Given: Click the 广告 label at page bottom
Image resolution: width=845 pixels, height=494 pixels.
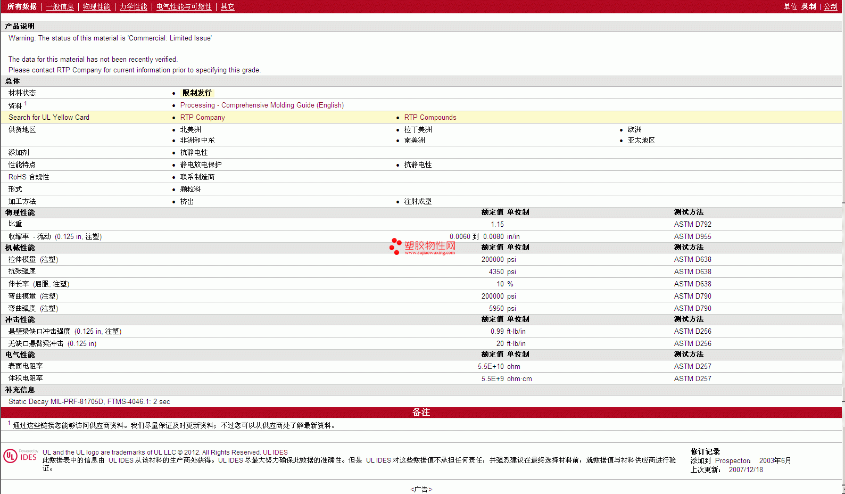Looking at the screenshot, I should coord(421,489).
